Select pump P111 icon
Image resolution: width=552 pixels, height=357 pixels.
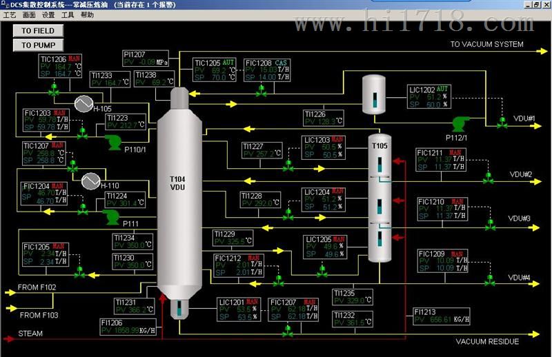click(112, 217)
